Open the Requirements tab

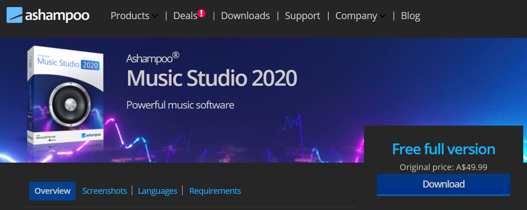(x=215, y=191)
